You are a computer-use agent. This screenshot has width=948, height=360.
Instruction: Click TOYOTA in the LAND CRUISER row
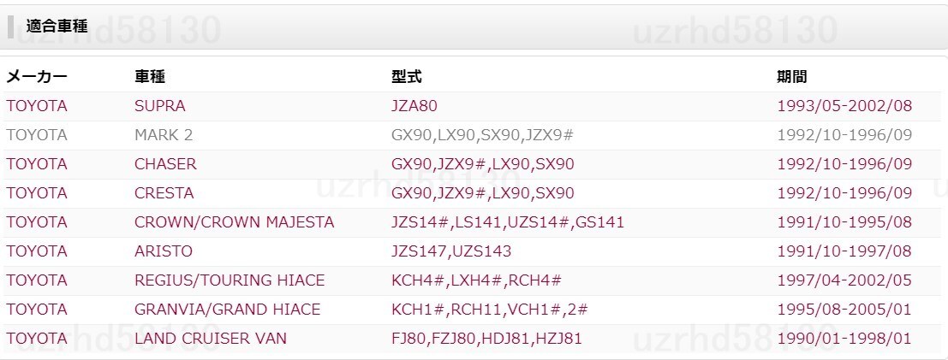tap(36, 339)
